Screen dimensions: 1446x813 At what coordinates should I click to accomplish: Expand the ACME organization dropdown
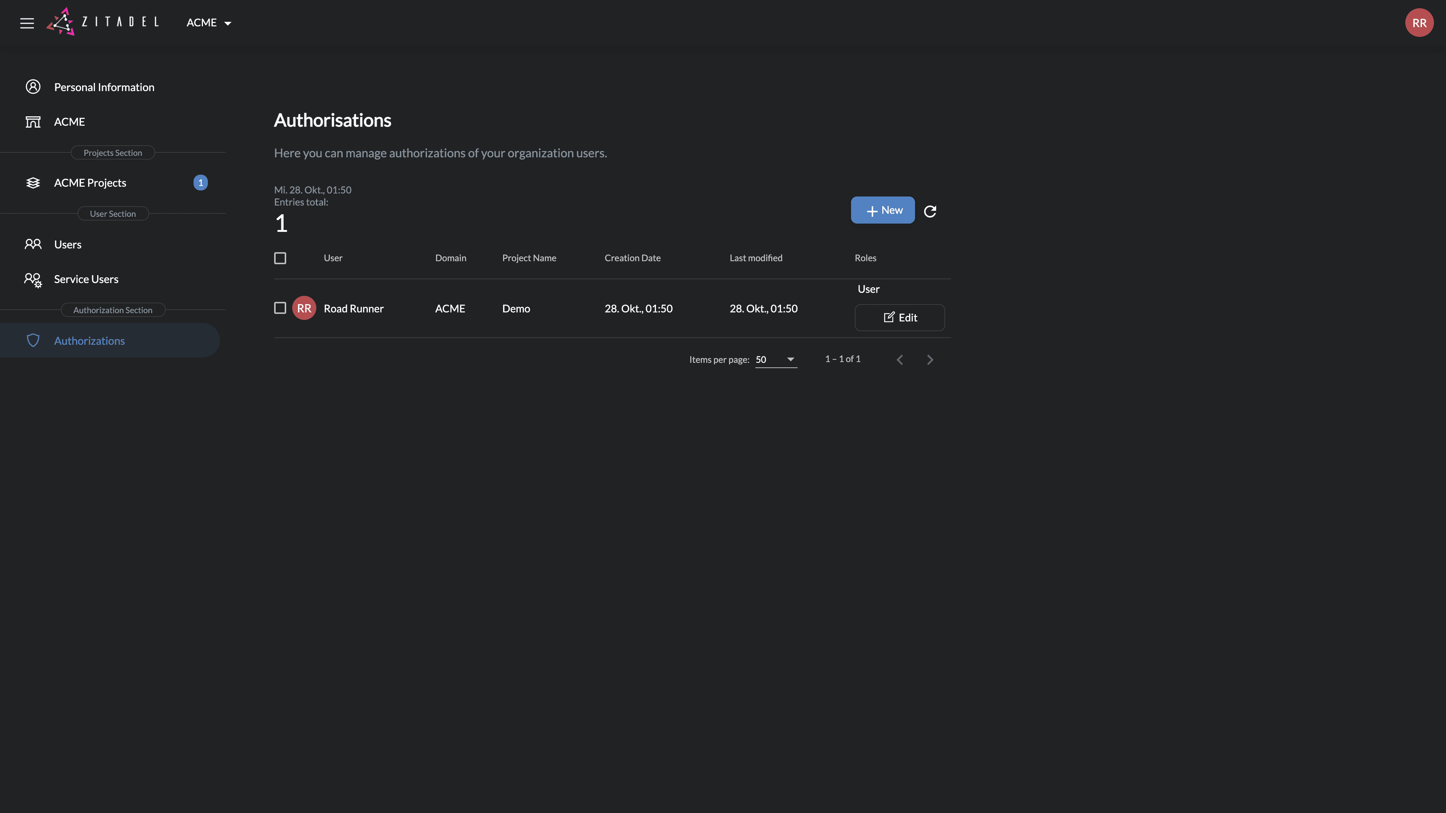209,23
